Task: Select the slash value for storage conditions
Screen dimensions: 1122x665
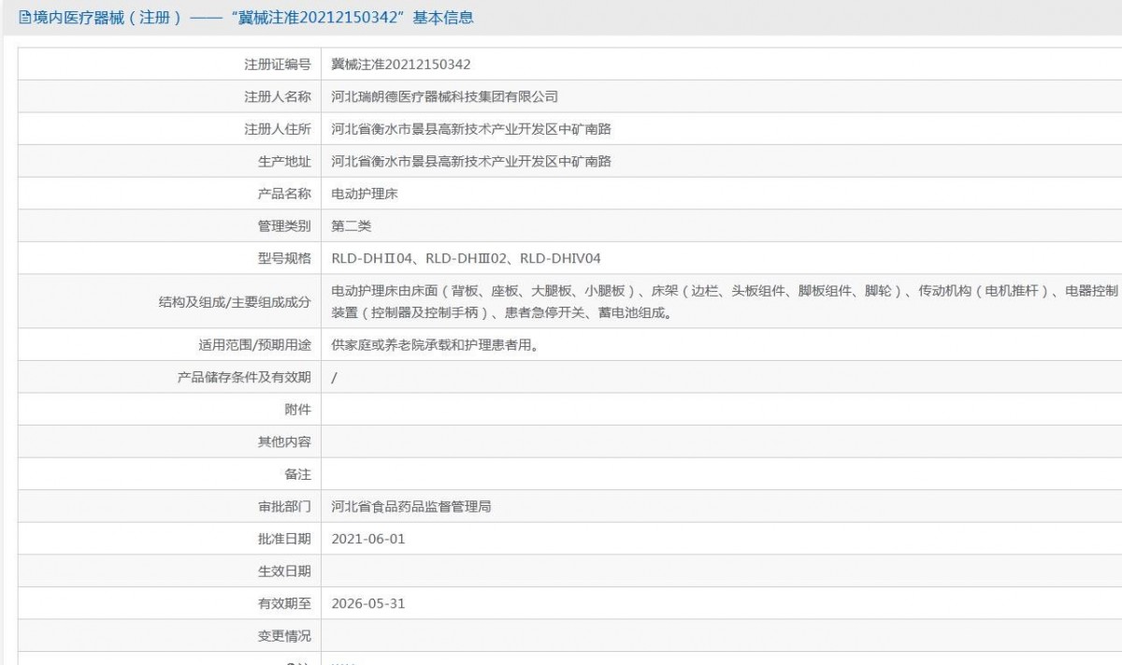Action: [x=335, y=378]
